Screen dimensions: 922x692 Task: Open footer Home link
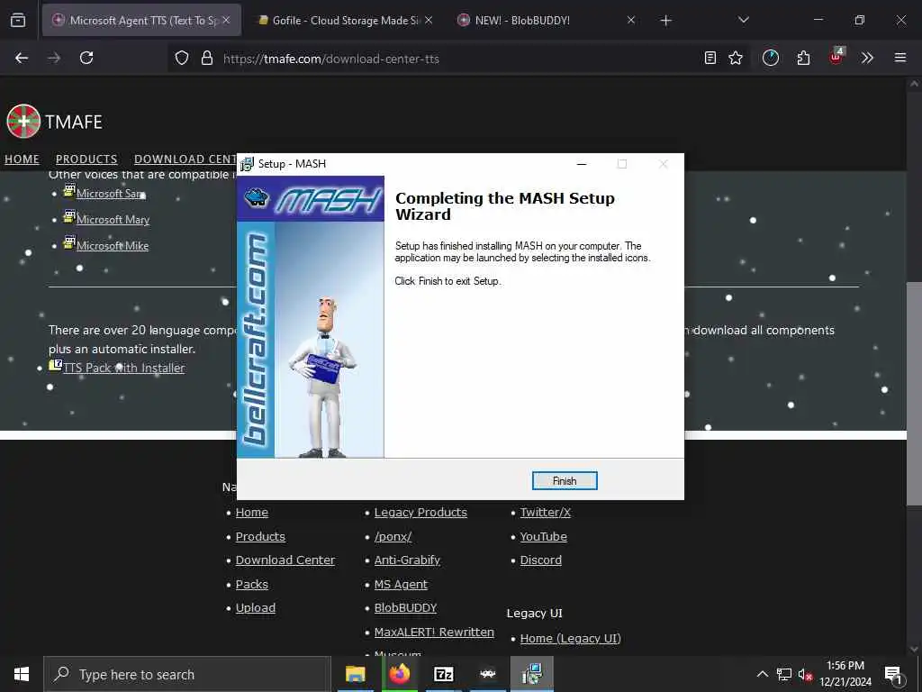pyautogui.click(x=252, y=513)
